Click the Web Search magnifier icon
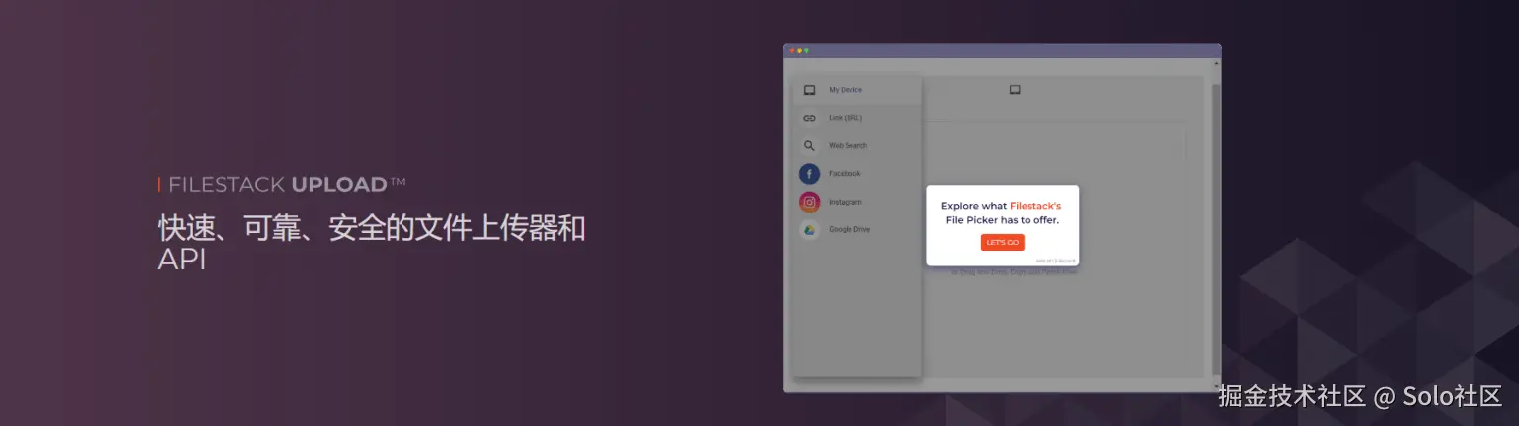The width and height of the screenshot is (1519, 426). point(809,145)
